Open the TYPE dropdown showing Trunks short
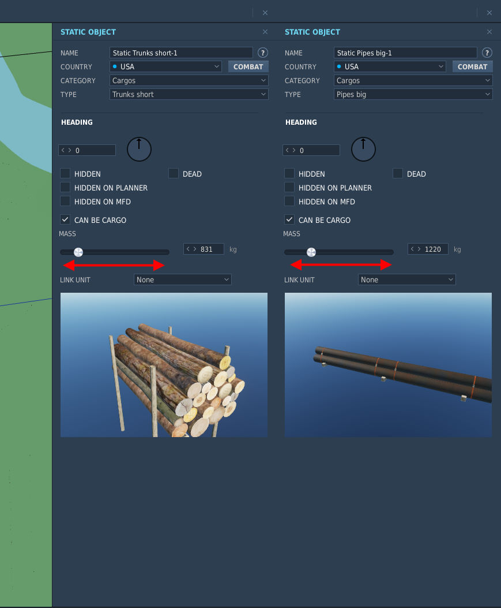This screenshot has width=501, height=608. click(189, 94)
